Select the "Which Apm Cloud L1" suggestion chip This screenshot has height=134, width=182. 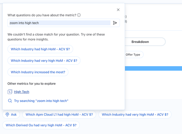59,114
